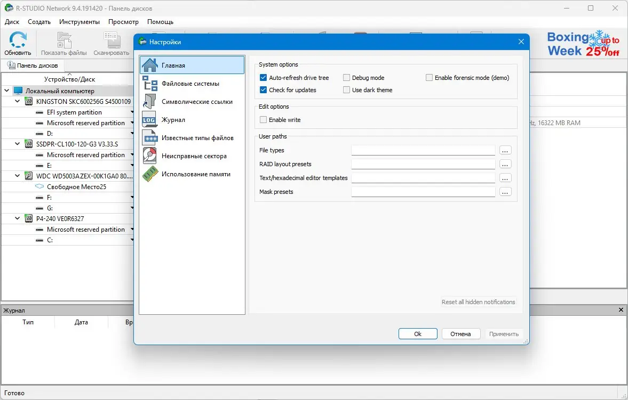Browse for File types path
628x400 pixels.
coord(505,150)
